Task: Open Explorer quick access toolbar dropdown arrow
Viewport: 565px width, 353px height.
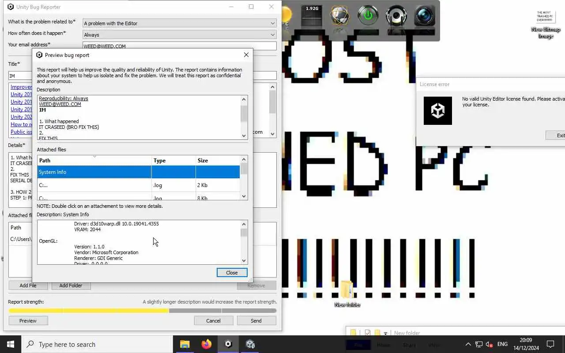Action: click(x=385, y=333)
